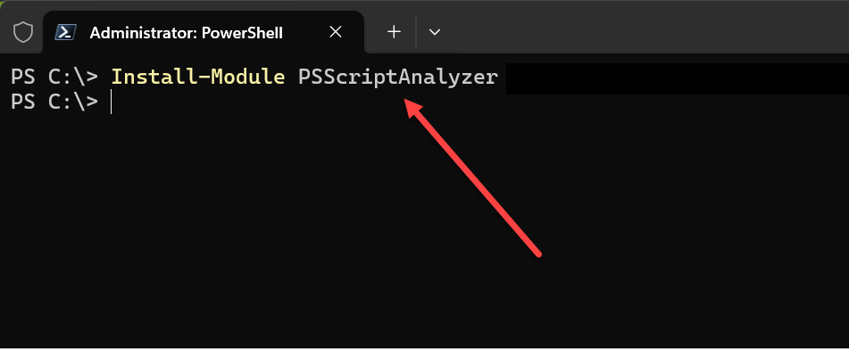Screen dimensions: 849x360
Task: Select the Administrator: PowerShell tab title
Action: click(186, 33)
